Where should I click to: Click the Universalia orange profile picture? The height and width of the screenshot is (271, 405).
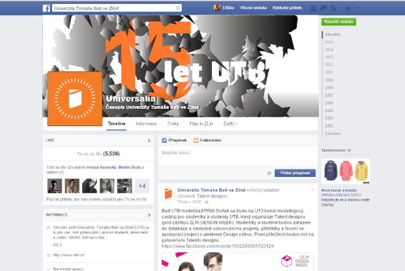point(74,99)
